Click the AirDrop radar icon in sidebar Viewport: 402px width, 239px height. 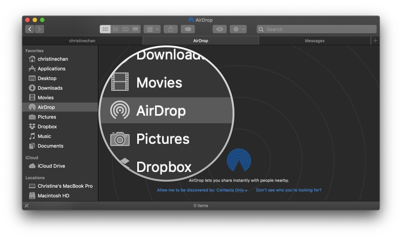32,107
